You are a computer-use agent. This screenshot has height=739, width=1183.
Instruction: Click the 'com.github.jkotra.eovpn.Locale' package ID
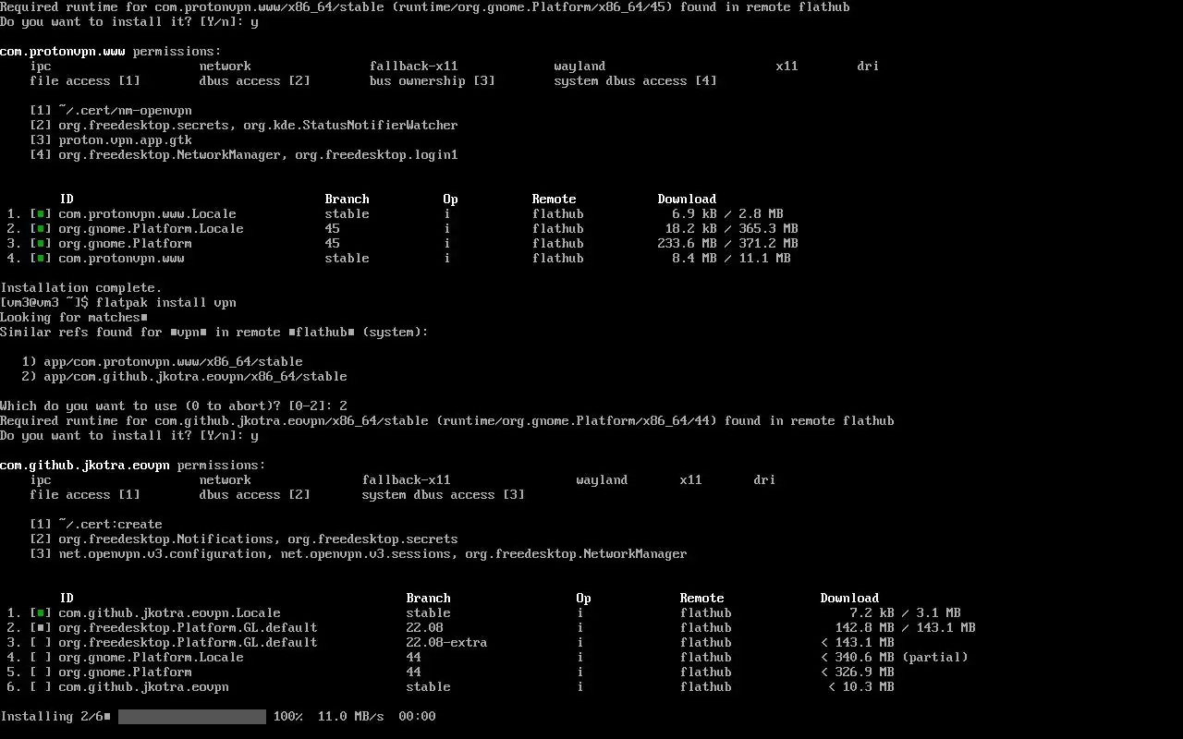pos(170,613)
